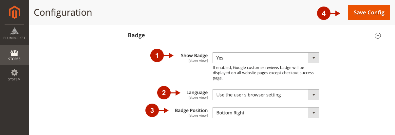Select the Show Badge 'Yes' field

click(266, 58)
